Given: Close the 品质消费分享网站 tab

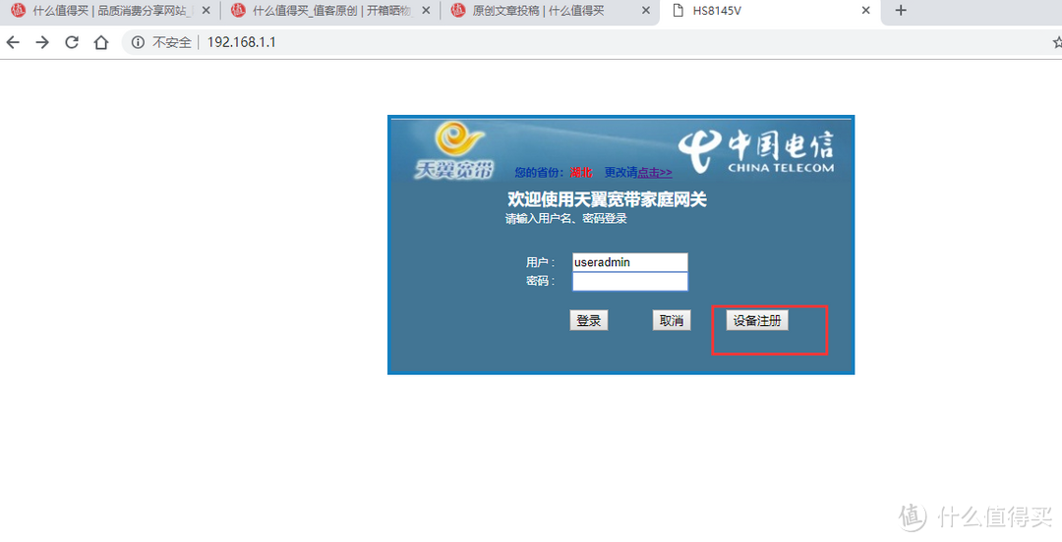Looking at the screenshot, I should 206,10.
